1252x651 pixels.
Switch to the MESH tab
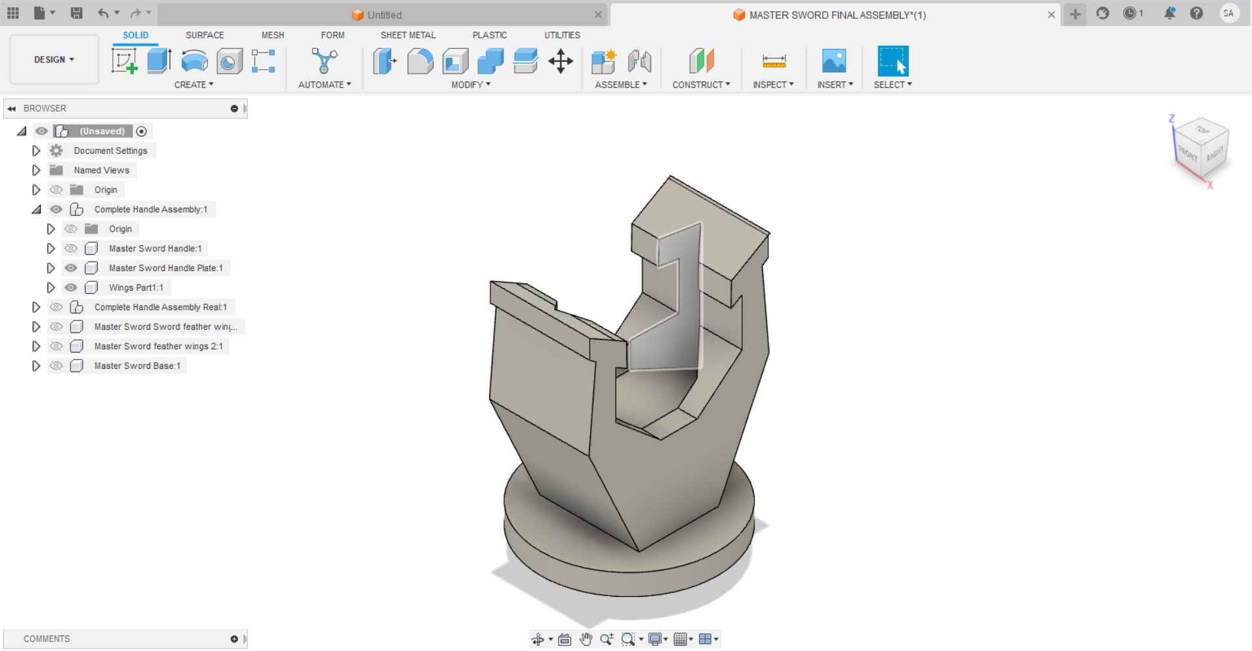[x=273, y=35]
